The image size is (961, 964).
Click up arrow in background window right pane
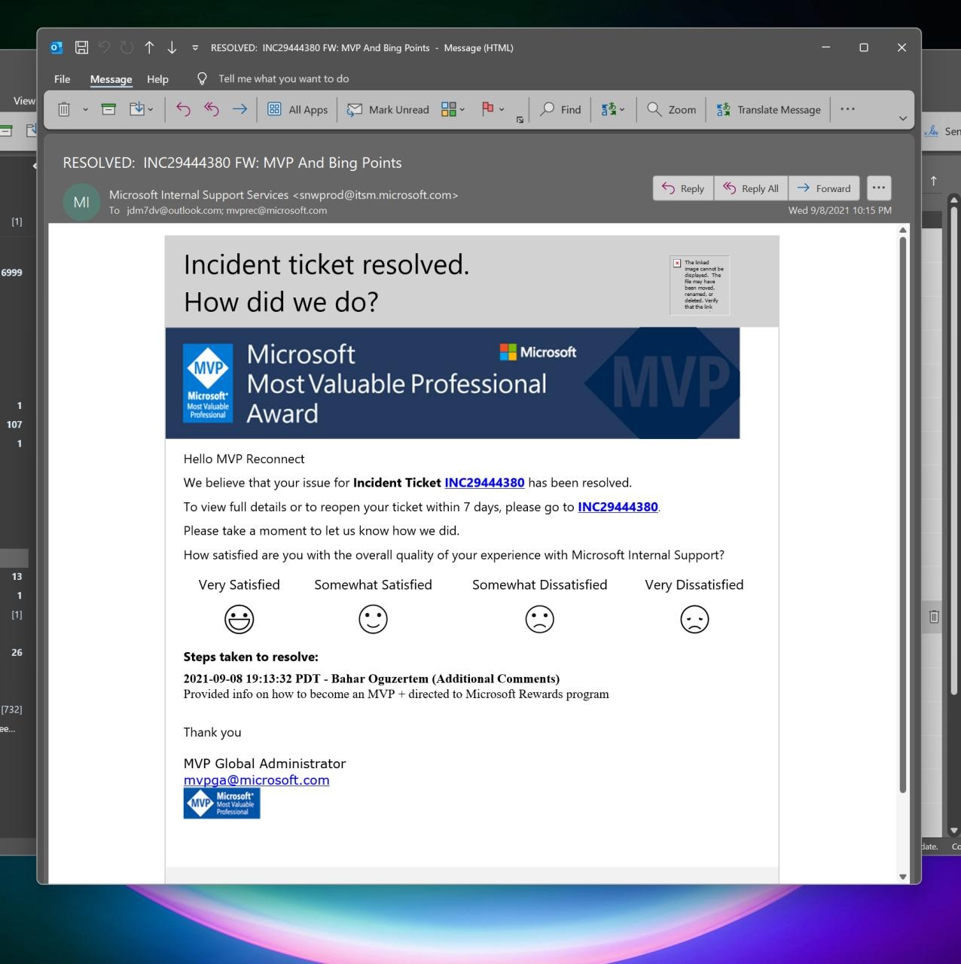934,181
